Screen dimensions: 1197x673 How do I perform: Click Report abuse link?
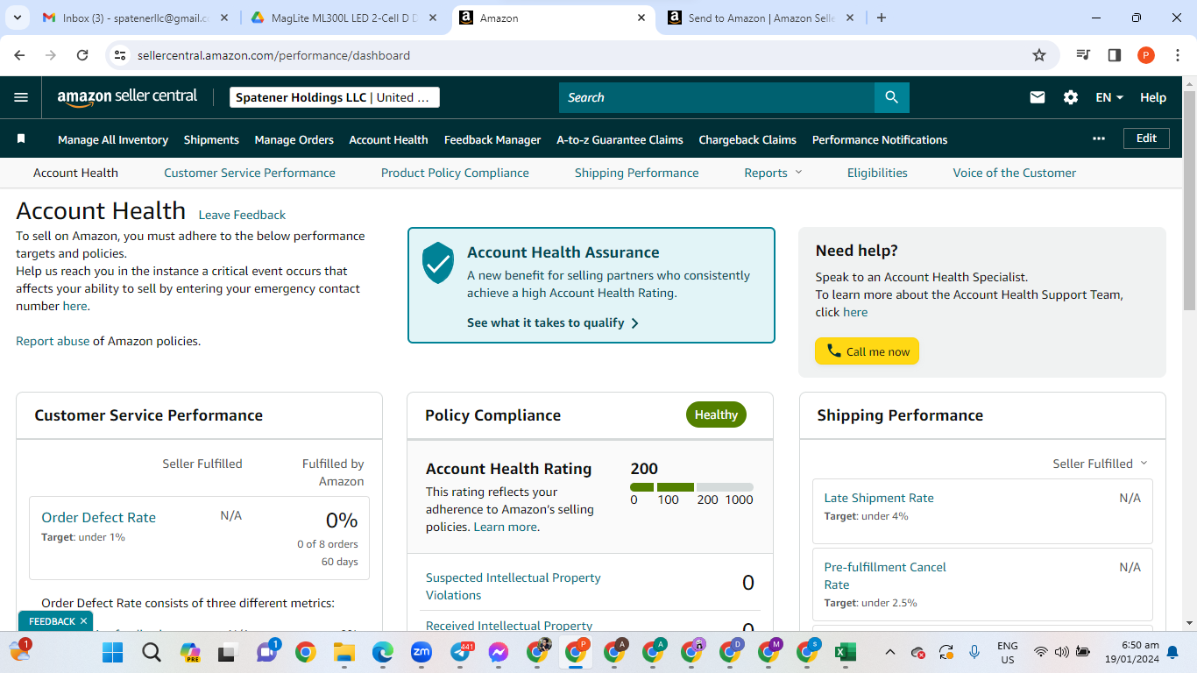coord(53,341)
